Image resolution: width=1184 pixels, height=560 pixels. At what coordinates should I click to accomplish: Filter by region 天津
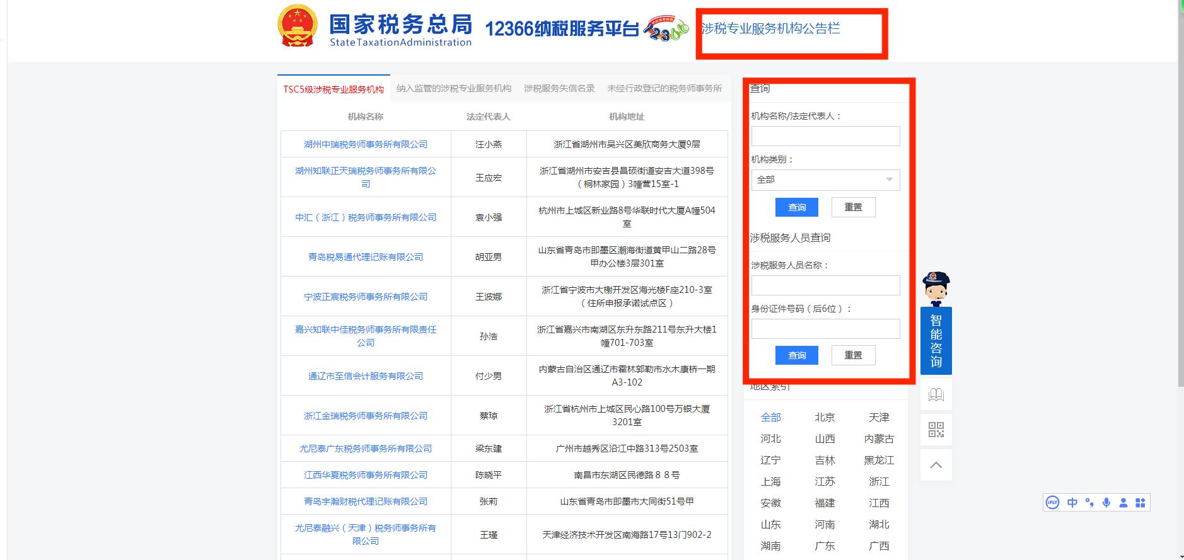(879, 418)
